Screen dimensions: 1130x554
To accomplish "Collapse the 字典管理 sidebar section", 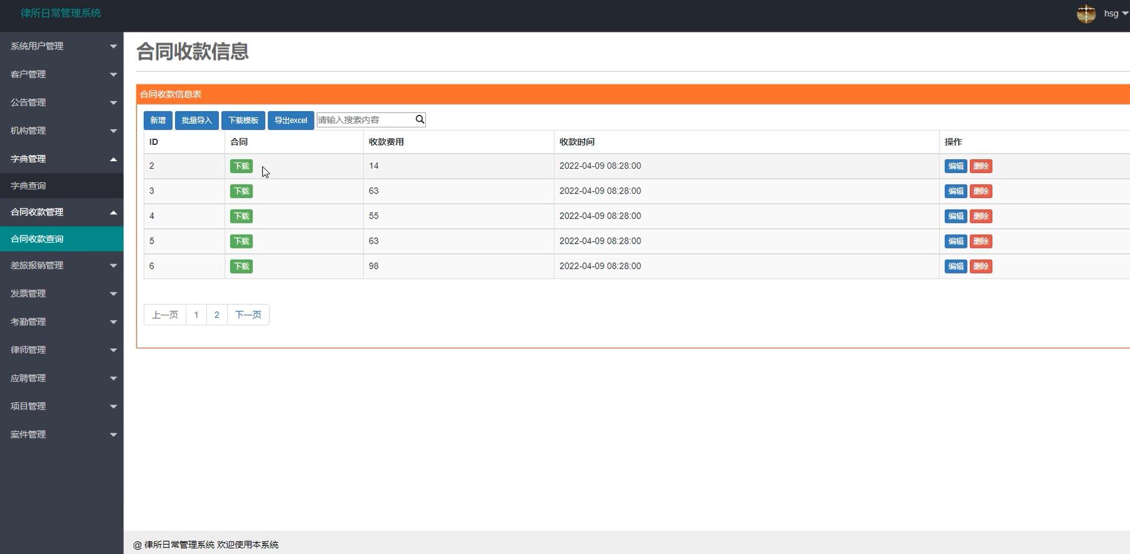I will coord(61,159).
